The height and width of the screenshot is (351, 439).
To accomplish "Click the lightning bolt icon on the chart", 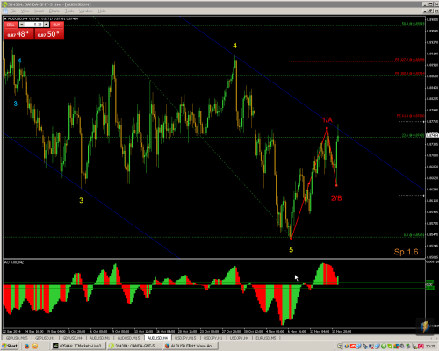I will pos(425,326).
